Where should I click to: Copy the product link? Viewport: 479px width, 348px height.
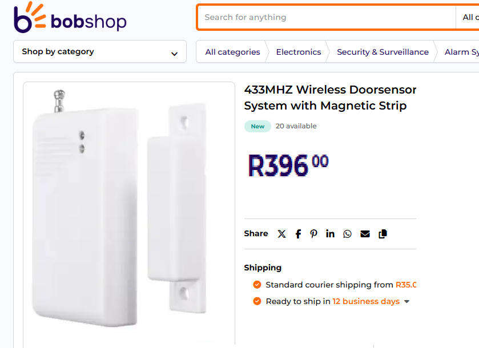pos(383,233)
